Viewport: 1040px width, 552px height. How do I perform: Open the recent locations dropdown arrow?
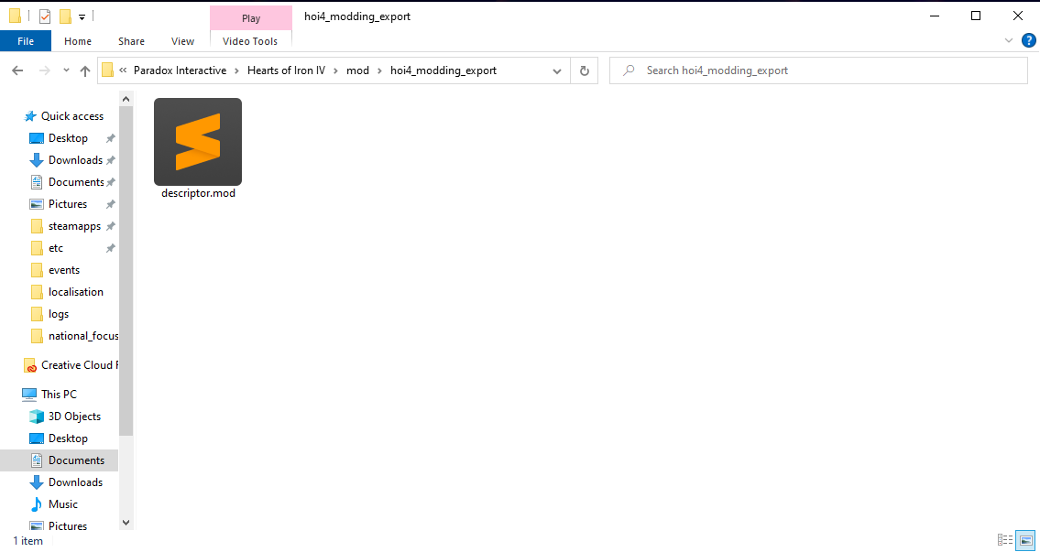tap(66, 70)
